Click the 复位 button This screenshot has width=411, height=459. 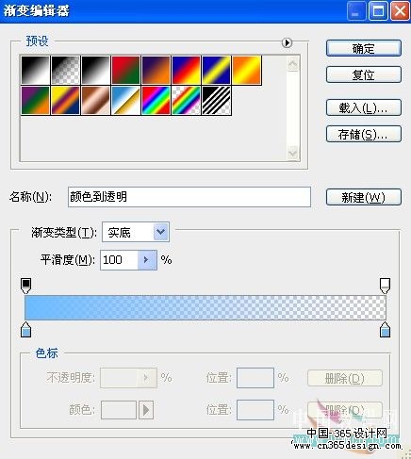364,74
